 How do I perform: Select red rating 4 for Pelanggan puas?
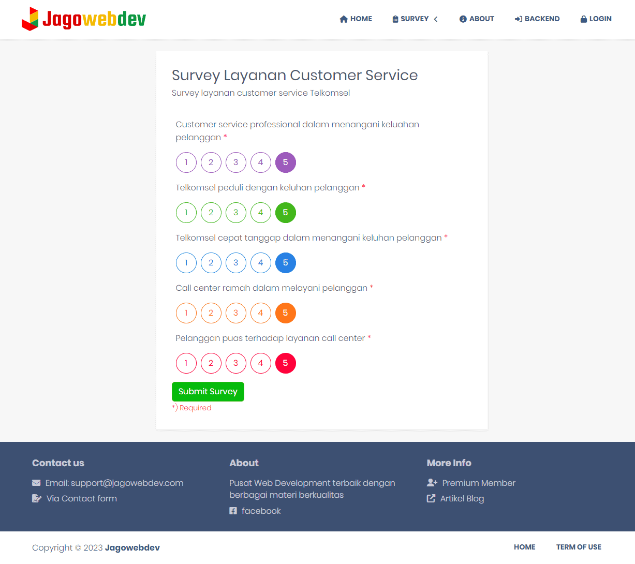[x=261, y=363]
